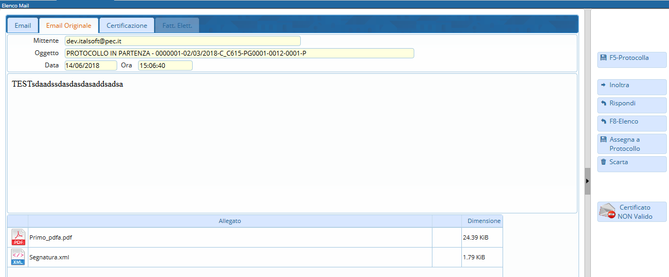Collapse the side panel with arrow handle

[587, 181]
